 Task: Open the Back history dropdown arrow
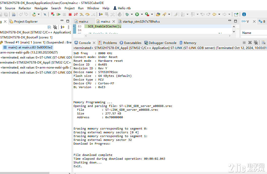[219, 14]
